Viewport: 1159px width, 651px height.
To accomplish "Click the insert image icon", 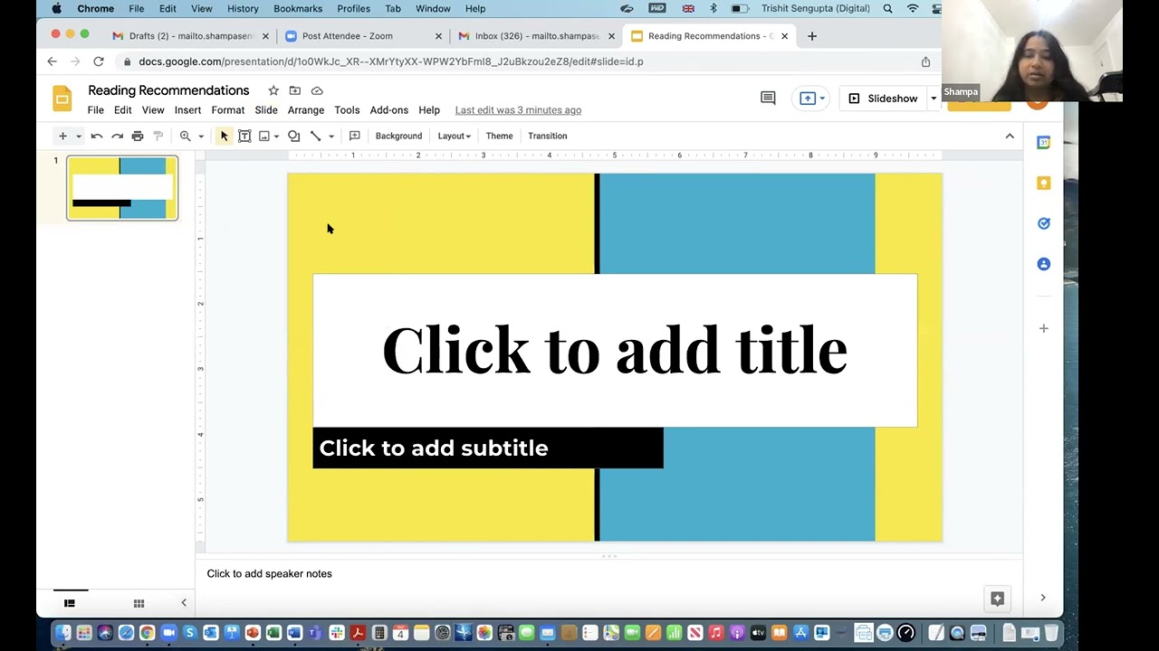I will (x=264, y=136).
